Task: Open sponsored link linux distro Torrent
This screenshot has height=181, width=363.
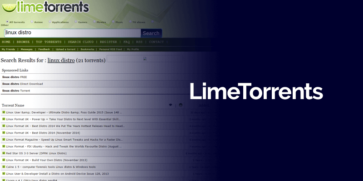Action: click(16, 91)
